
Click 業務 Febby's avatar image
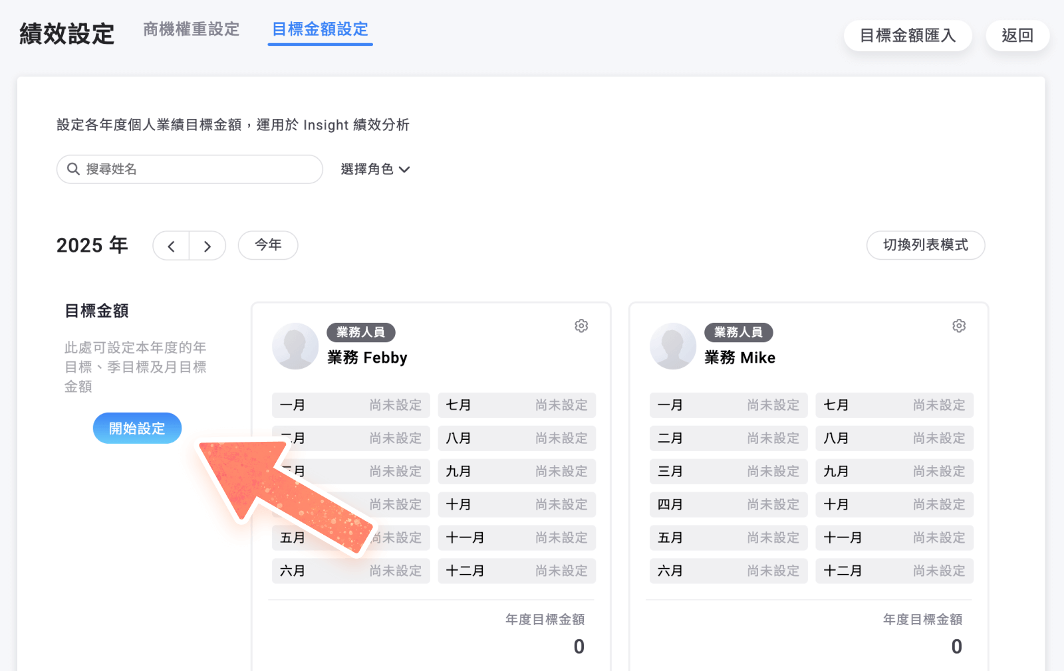(x=295, y=345)
